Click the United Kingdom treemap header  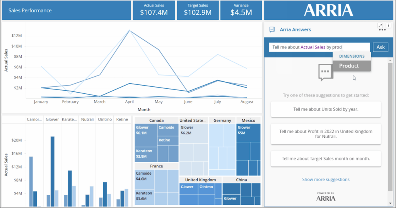click(x=201, y=180)
